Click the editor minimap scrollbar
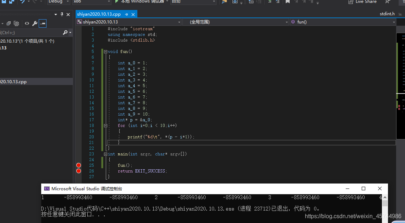Screen dimensions: 405x223 [401, 85]
